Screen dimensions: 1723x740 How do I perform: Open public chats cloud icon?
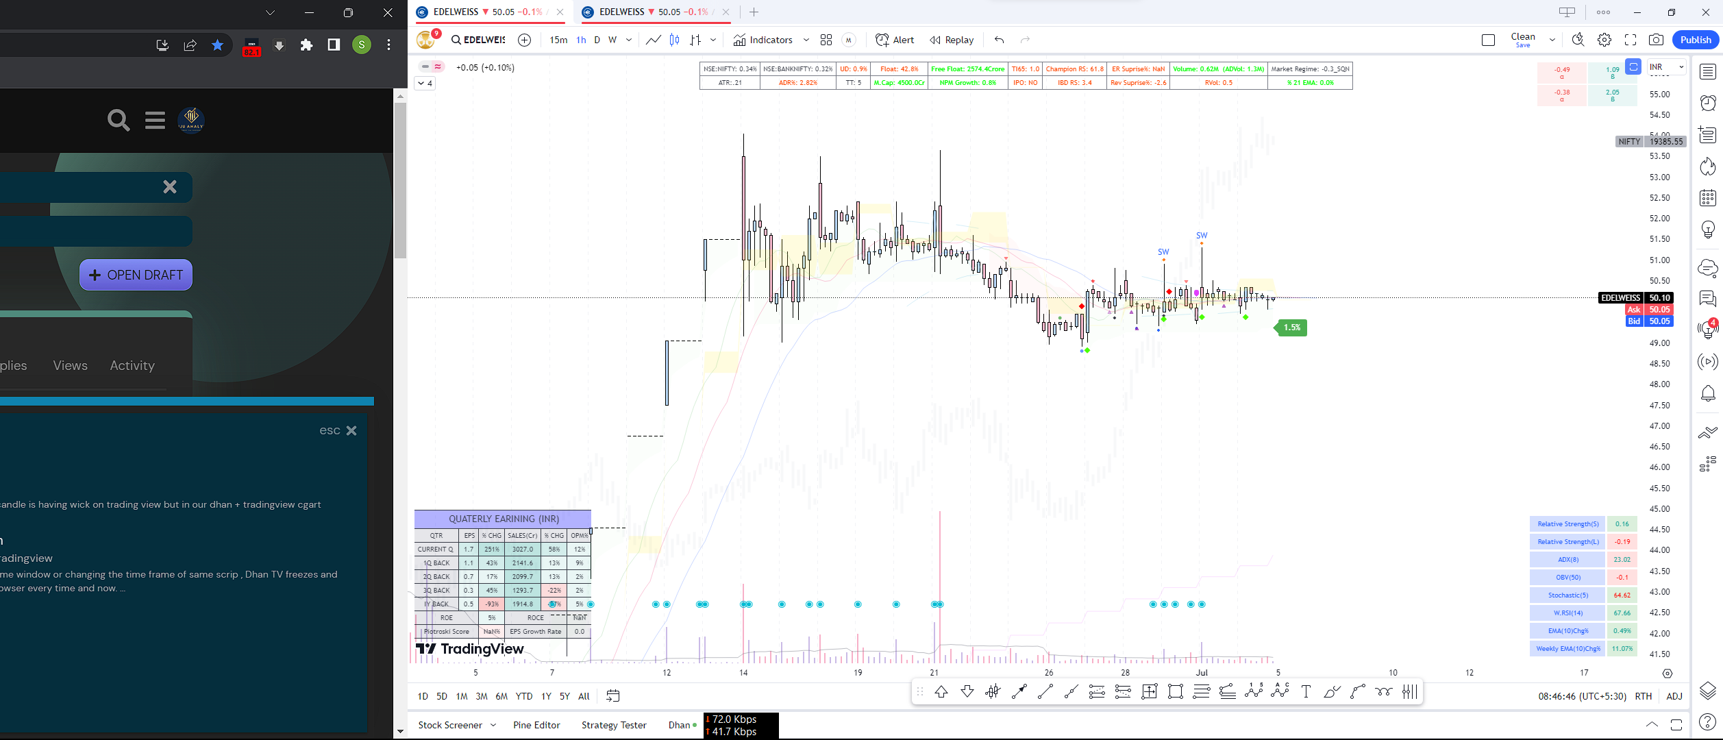1707,267
